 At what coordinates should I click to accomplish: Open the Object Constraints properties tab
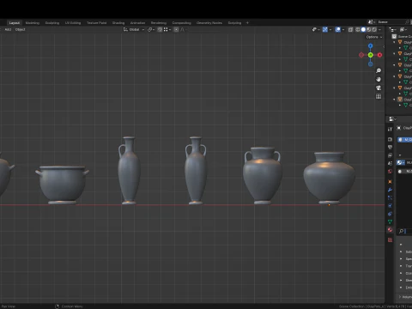pos(390,214)
